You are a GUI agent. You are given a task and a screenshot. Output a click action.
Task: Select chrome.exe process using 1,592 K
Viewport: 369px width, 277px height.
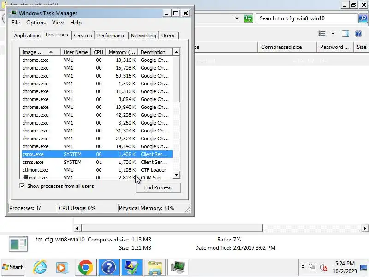tap(97, 84)
